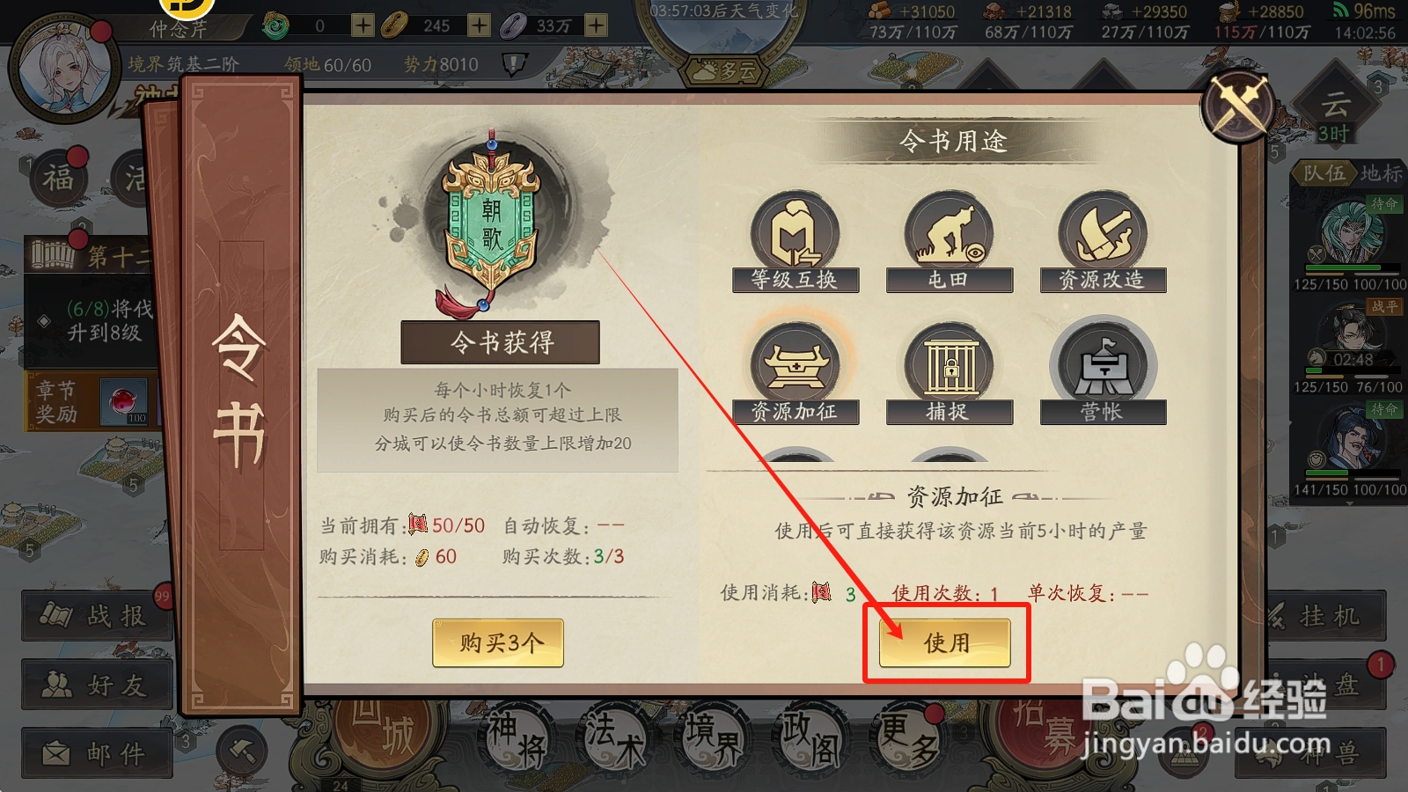
Task: Add gold ingots with plus next to 245
Action: pyautogui.click(x=479, y=26)
